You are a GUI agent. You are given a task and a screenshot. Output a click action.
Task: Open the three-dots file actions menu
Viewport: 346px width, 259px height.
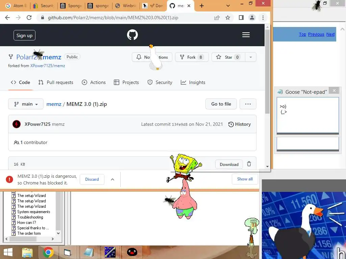click(248, 104)
